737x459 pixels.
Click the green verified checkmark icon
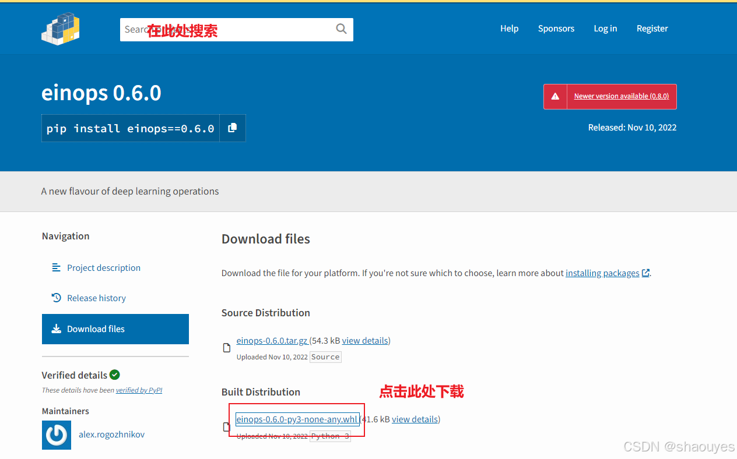(115, 375)
